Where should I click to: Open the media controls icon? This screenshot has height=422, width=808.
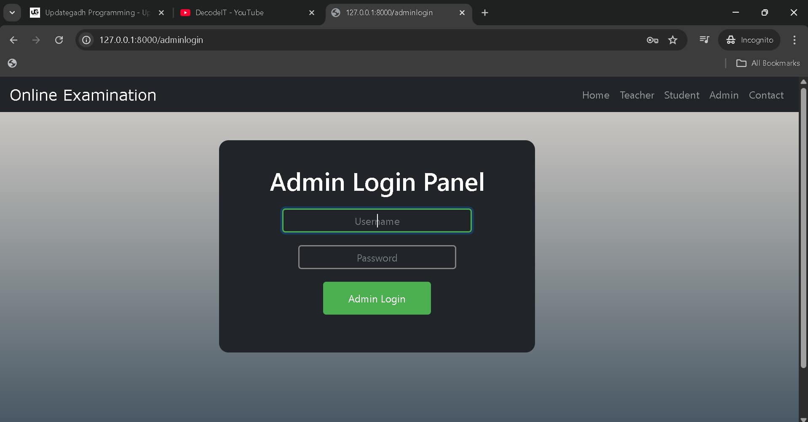point(704,39)
